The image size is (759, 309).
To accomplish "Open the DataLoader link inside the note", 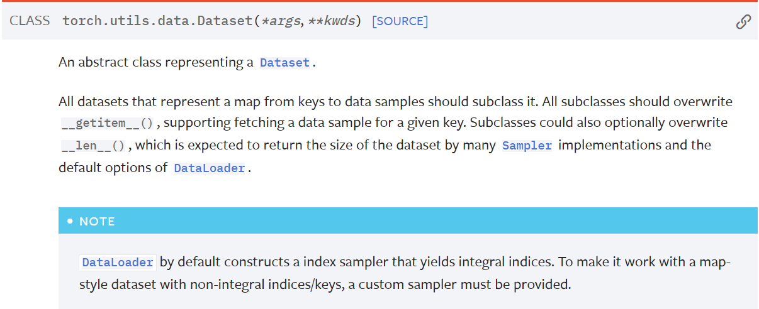I will click(x=118, y=262).
